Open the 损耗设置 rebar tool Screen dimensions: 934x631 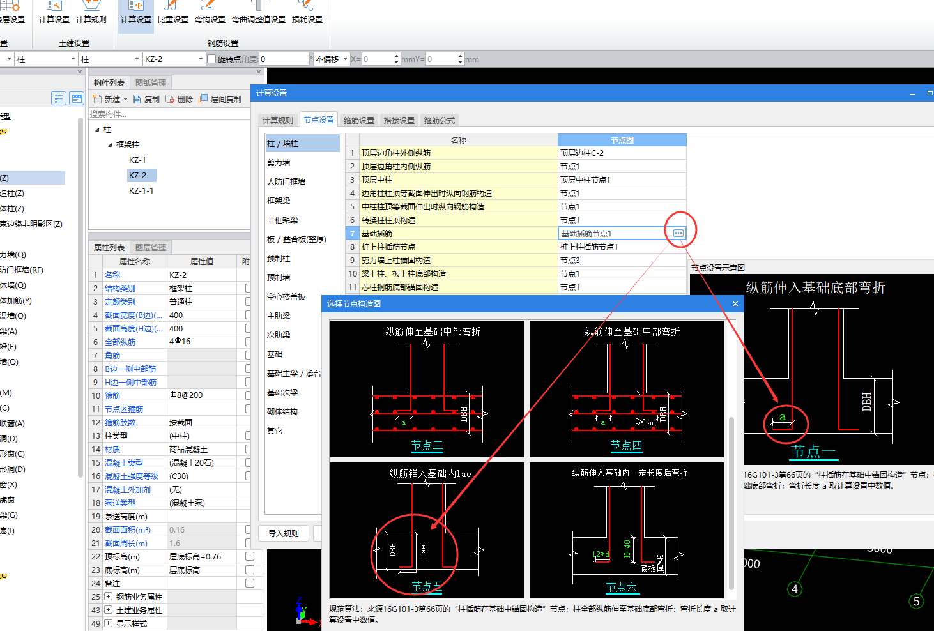coord(307,13)
